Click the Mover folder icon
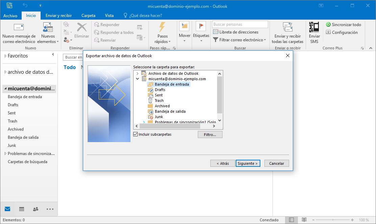 coord(184,26)
